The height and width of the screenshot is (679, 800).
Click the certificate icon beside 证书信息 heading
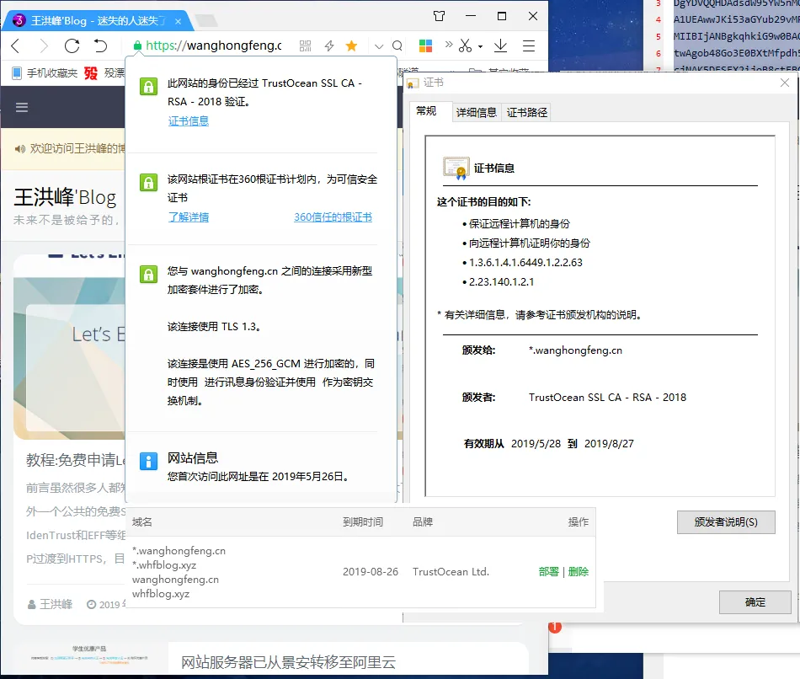coord(456,168)
